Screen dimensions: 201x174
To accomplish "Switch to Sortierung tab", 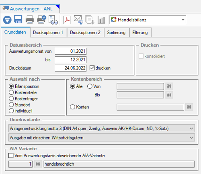I will click(x=116, y=33).
